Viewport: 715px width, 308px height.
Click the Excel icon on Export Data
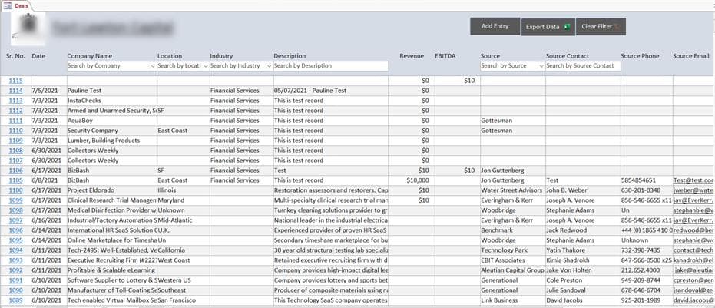point(567,27)
